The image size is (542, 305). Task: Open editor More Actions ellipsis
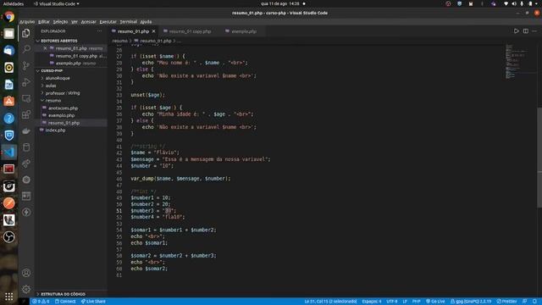coord(534,31)
